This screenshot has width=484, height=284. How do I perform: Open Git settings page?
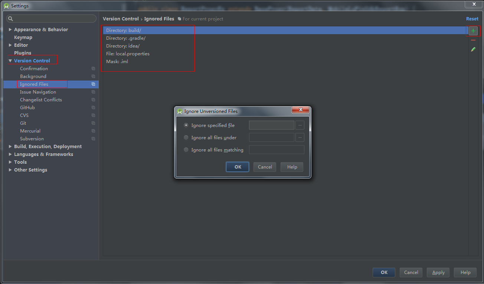[x=23, y=123]
